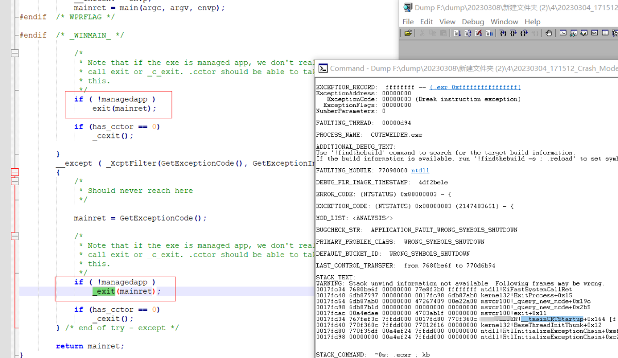Collapse the last Note comment fold marker

[x=14, y=236]
